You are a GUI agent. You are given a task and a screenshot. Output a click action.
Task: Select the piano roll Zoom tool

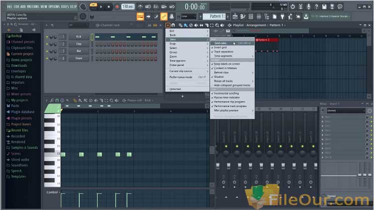(111, 101)
